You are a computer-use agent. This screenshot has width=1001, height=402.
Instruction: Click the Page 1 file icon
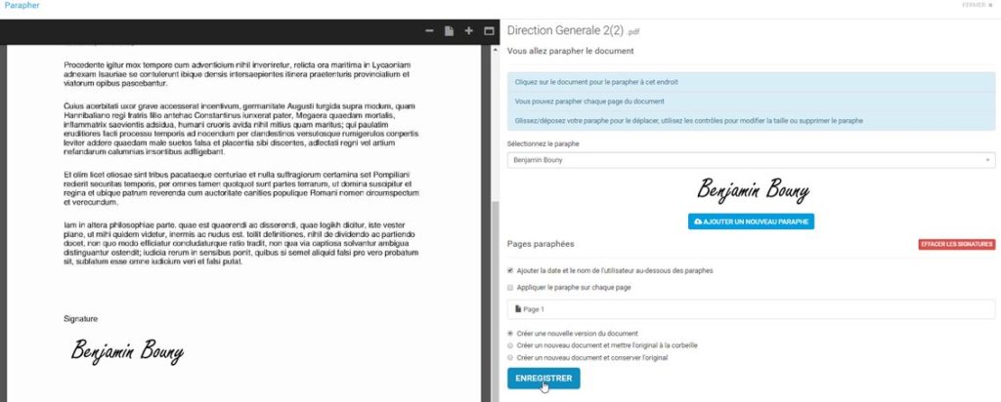click(518, 309)
